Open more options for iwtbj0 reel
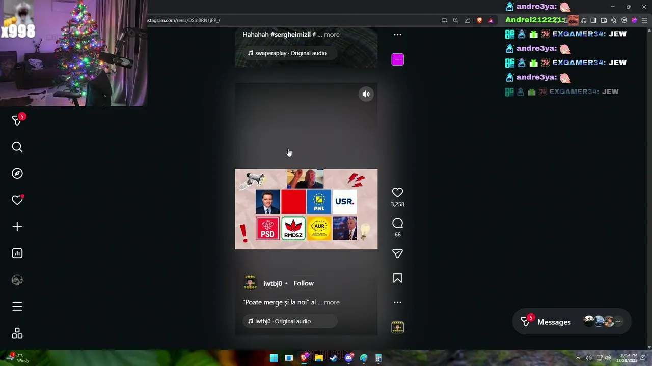The height and width of the screenshot is (366, 652). point(397,302)
